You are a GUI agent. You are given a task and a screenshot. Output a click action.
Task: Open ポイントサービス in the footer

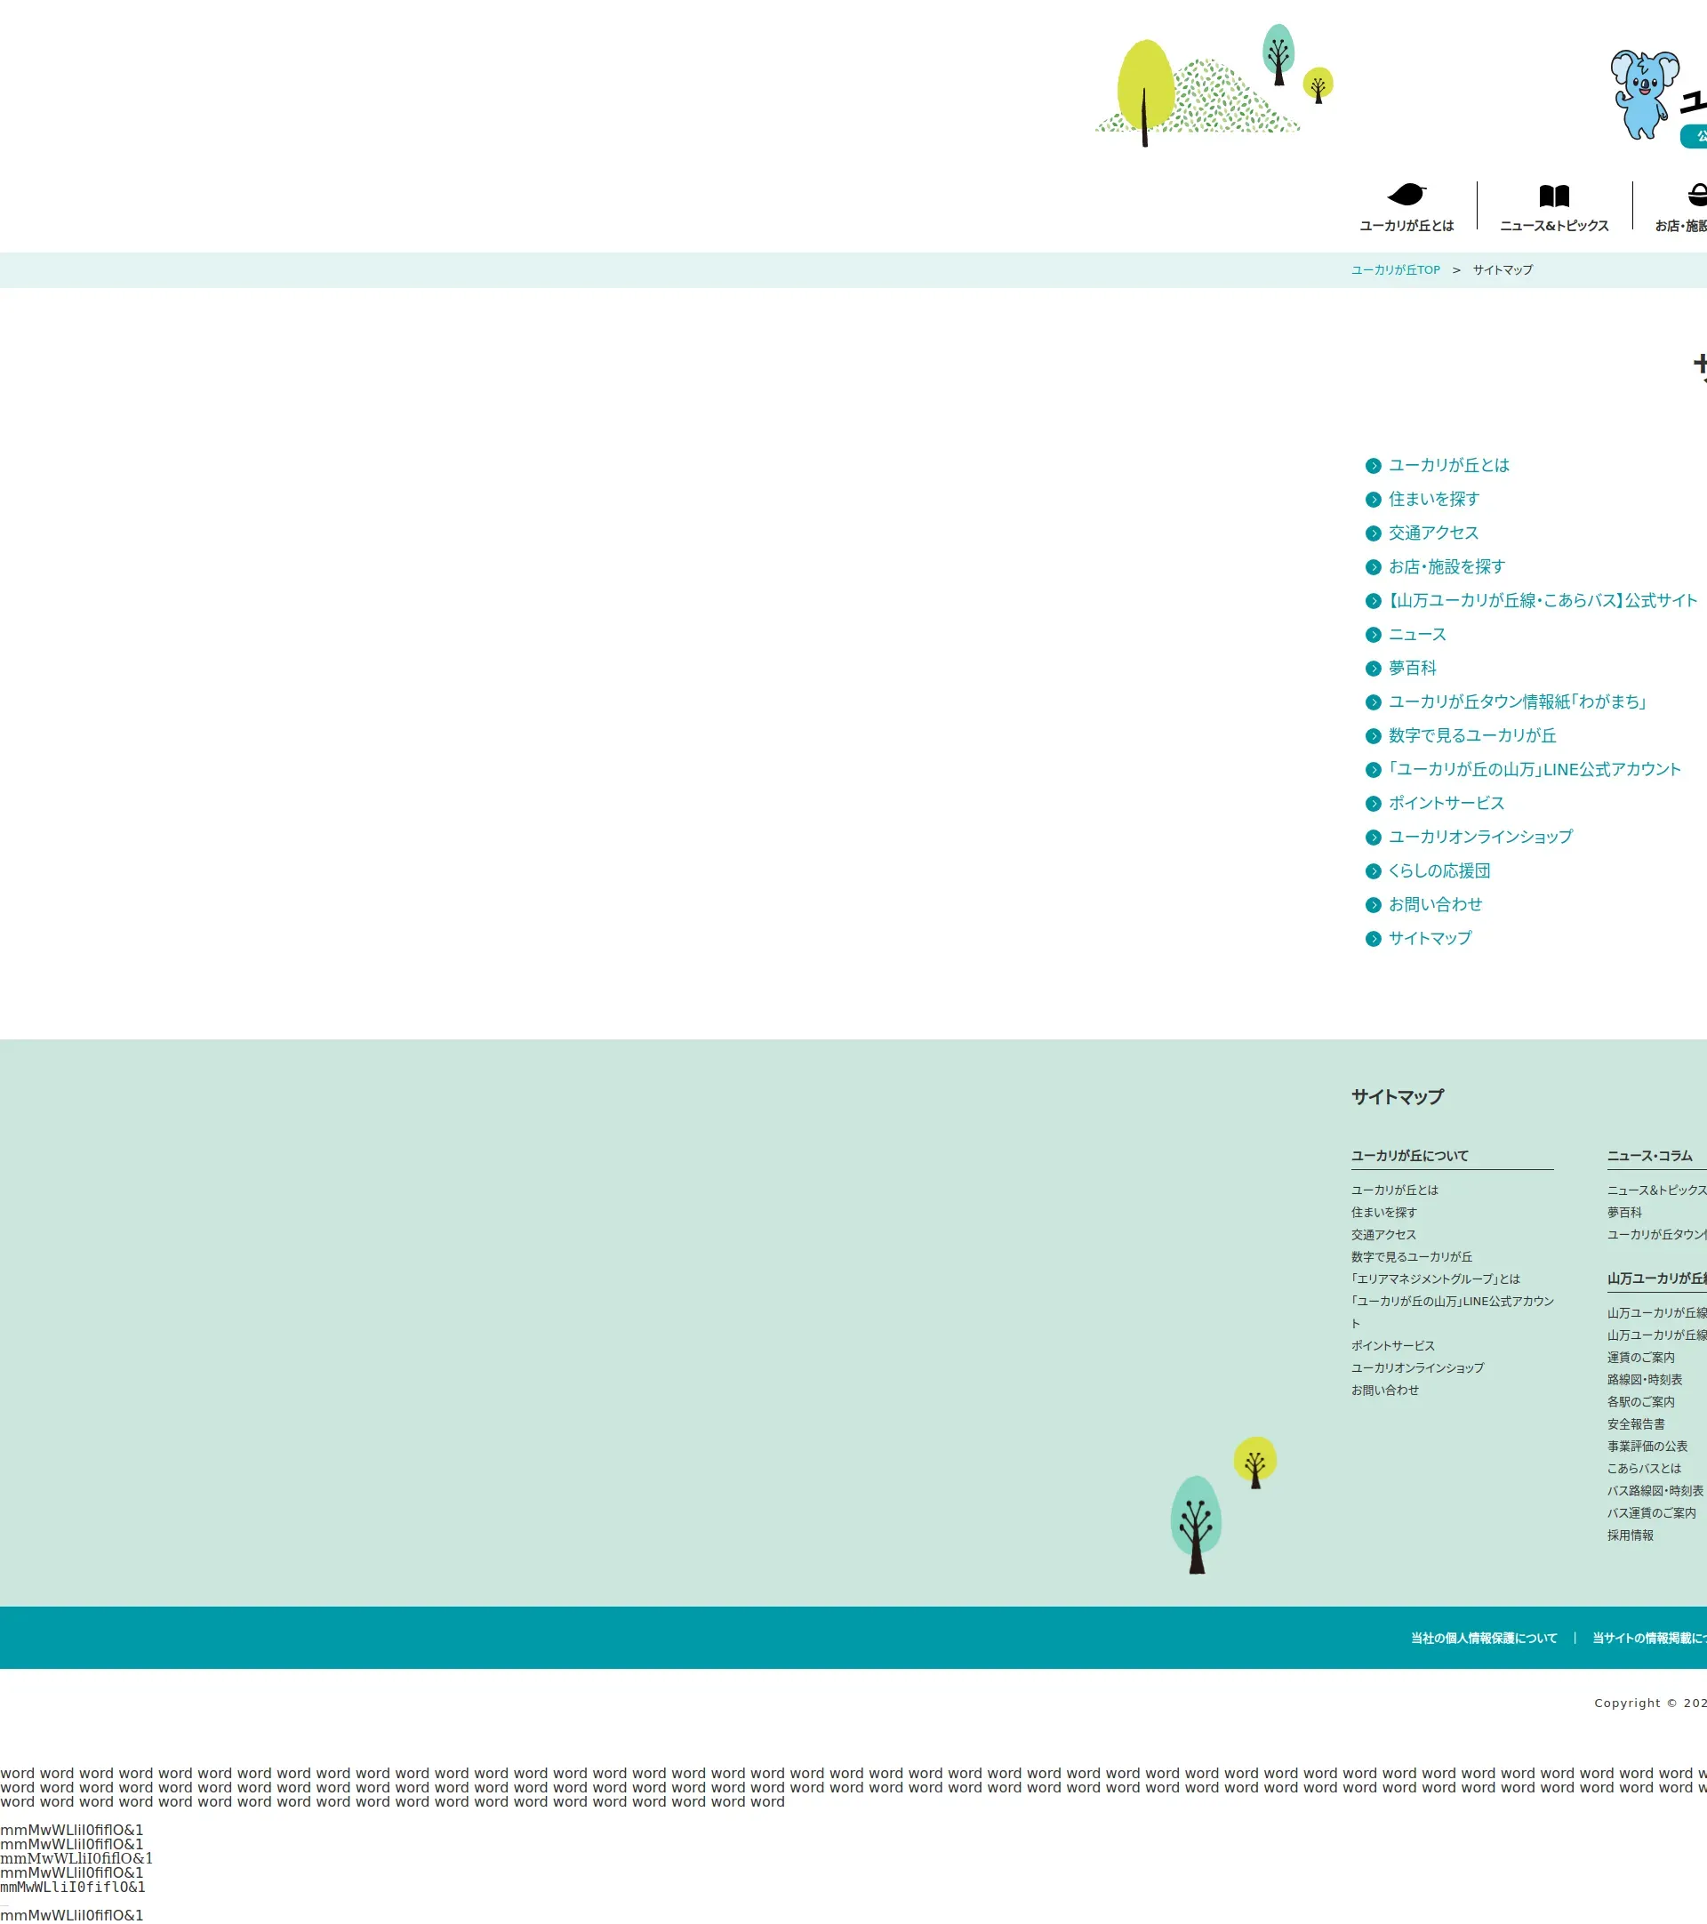tap(1392, 1346)
